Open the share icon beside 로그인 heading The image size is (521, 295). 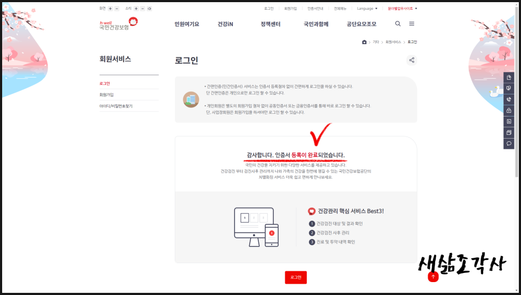[x=412, y=60]
